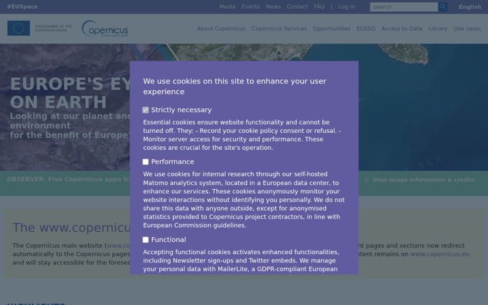Open the Opportunities menu

331,28
